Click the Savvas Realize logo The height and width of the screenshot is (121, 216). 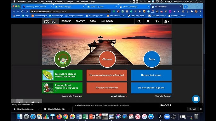pos(50,21)
